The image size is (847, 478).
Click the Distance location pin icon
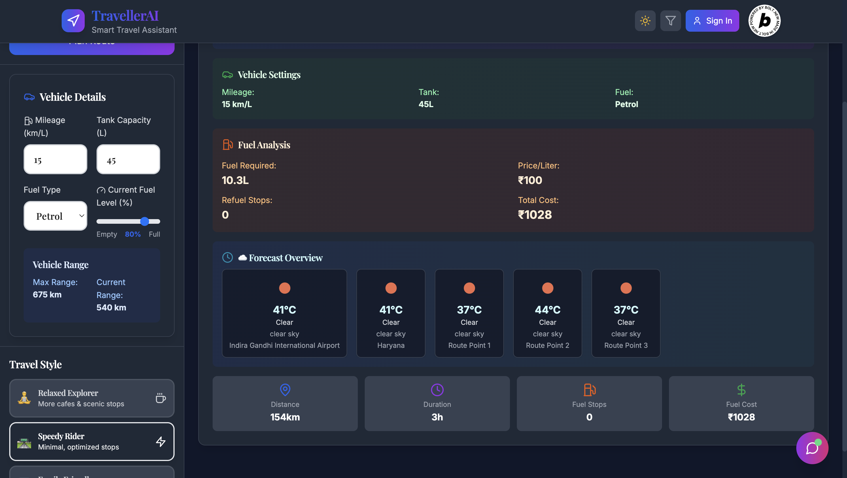point(285,390)
